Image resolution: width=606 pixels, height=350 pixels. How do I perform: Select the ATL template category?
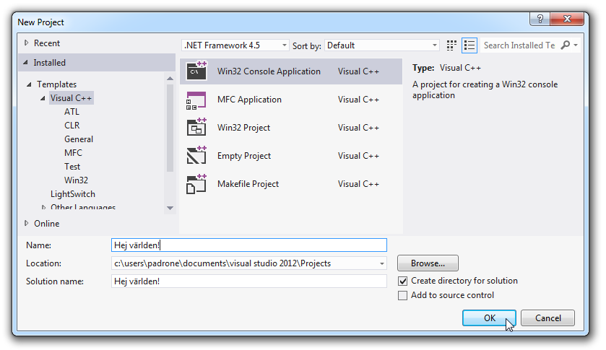tap(72, 112)
